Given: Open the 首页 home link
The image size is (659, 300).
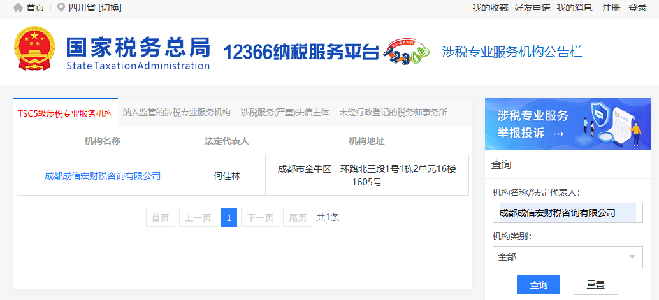Looking at the screenshot, I should [35, 8].
